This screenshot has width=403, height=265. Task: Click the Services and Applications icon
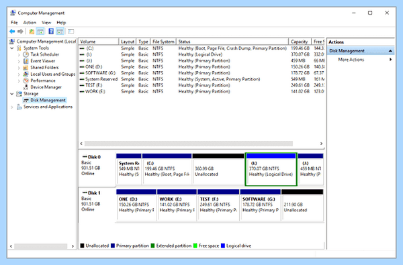coord(19,107)
